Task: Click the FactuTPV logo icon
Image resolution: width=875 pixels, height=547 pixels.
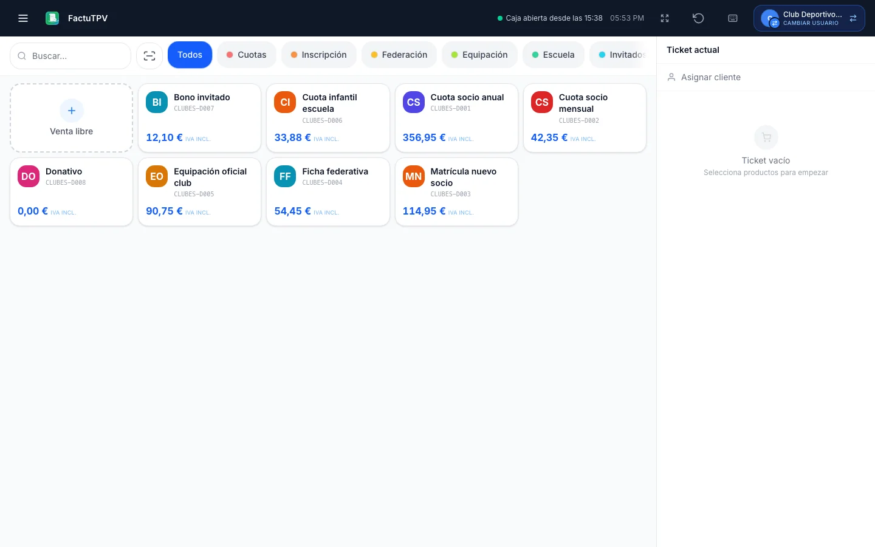Action: tap(52, 18)
